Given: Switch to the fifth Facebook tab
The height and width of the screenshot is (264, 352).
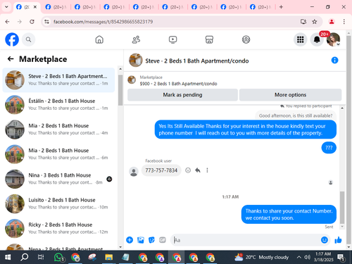Looking at the screenshot, I should pyautogui.click(x=143, y=7).
